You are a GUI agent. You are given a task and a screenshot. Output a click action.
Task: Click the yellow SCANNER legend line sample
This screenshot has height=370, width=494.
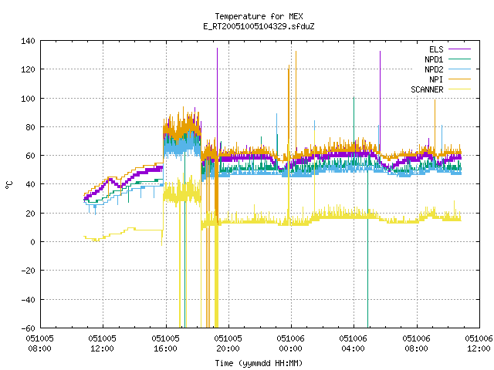click(460, 89)
